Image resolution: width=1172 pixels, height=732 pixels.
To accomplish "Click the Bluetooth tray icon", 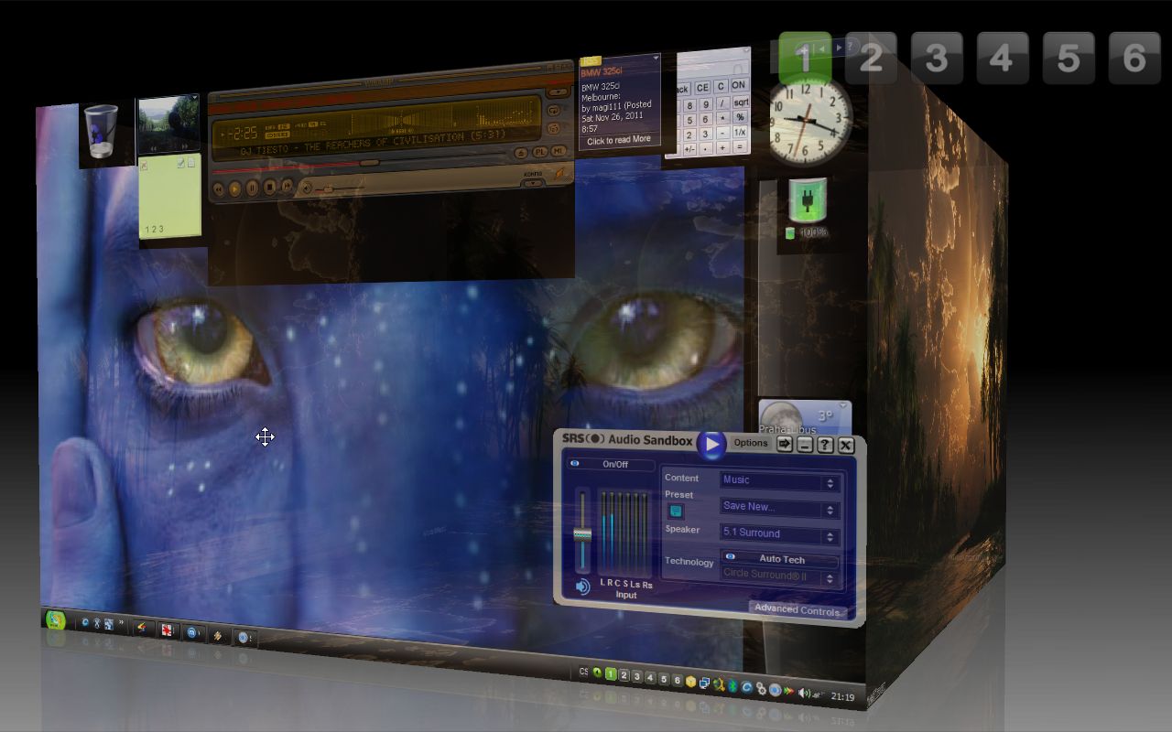I will click(732, 686).
